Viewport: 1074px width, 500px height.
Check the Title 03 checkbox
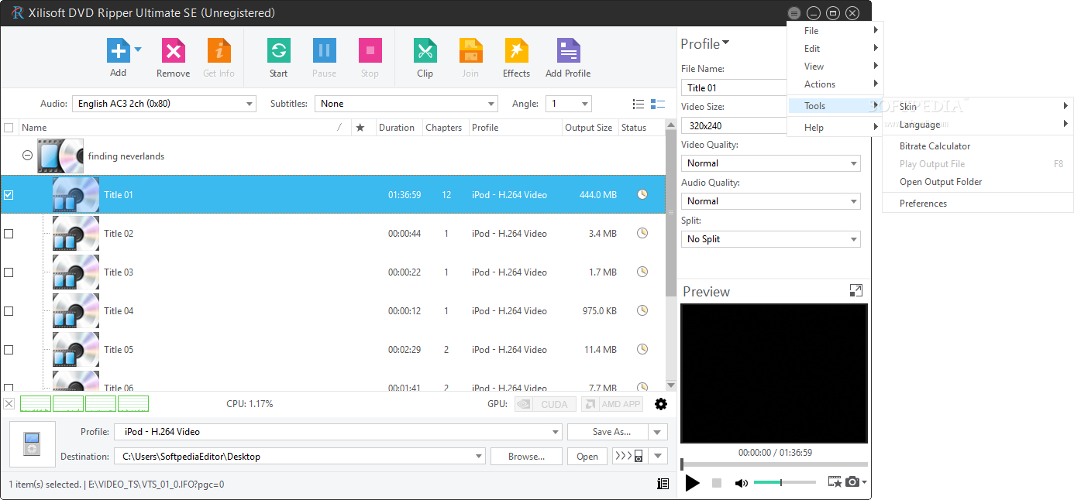pos(9,272)
